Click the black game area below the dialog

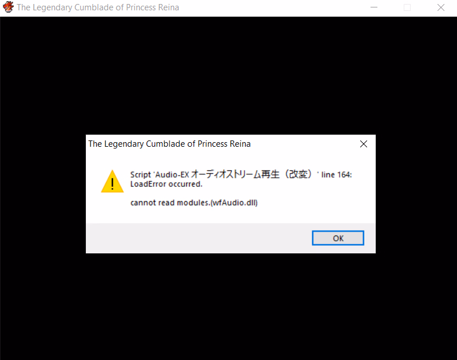click(229, 306)
